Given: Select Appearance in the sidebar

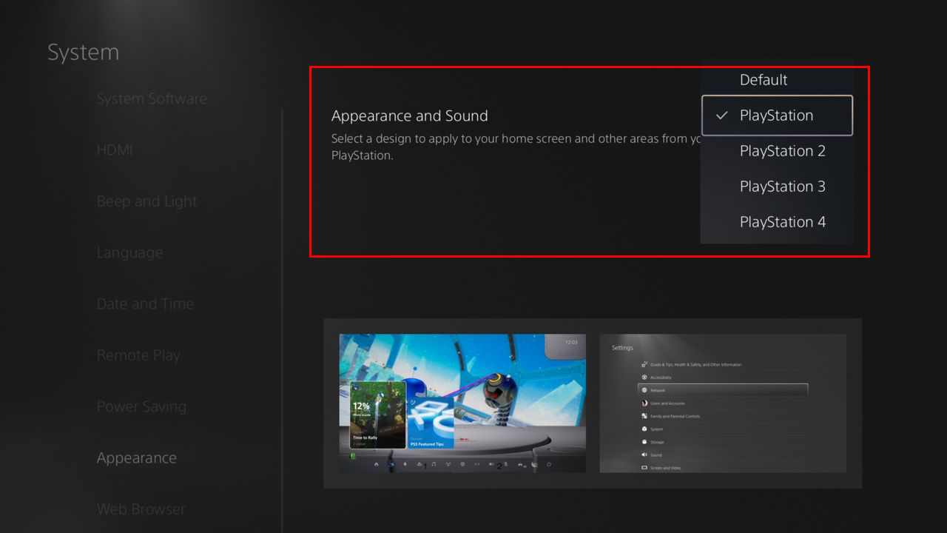Looking at the screenshot, I should coord(137,458).
